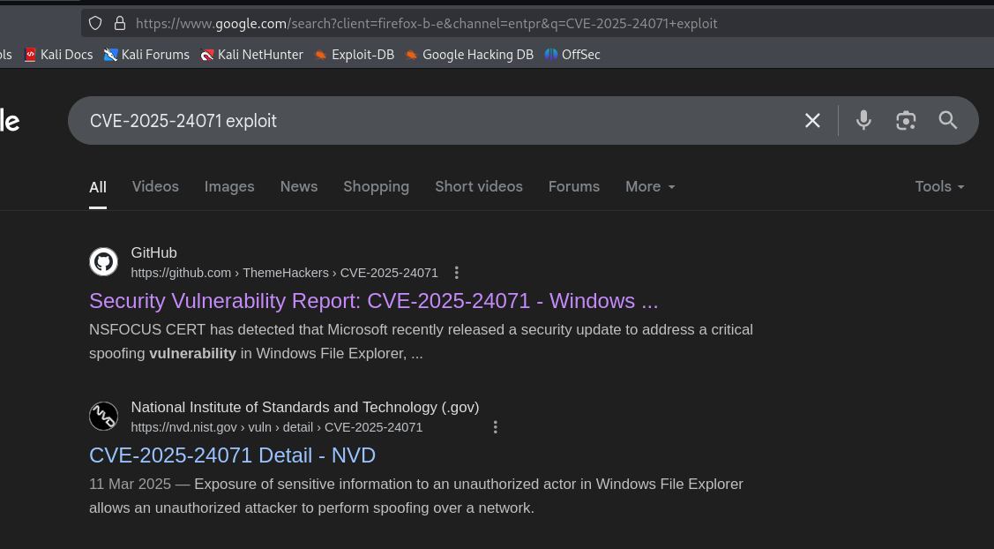
Task: Open more options for the GitHub result
Action: click(x=457, y=273)
